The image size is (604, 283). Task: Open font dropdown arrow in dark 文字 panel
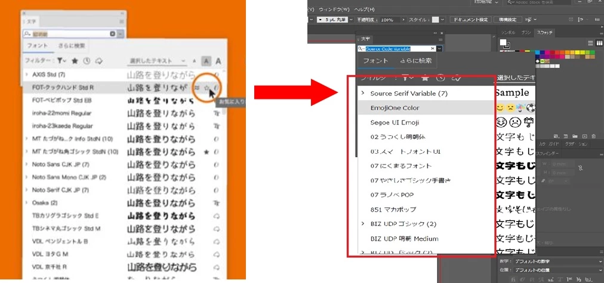(x=439, y=49)
